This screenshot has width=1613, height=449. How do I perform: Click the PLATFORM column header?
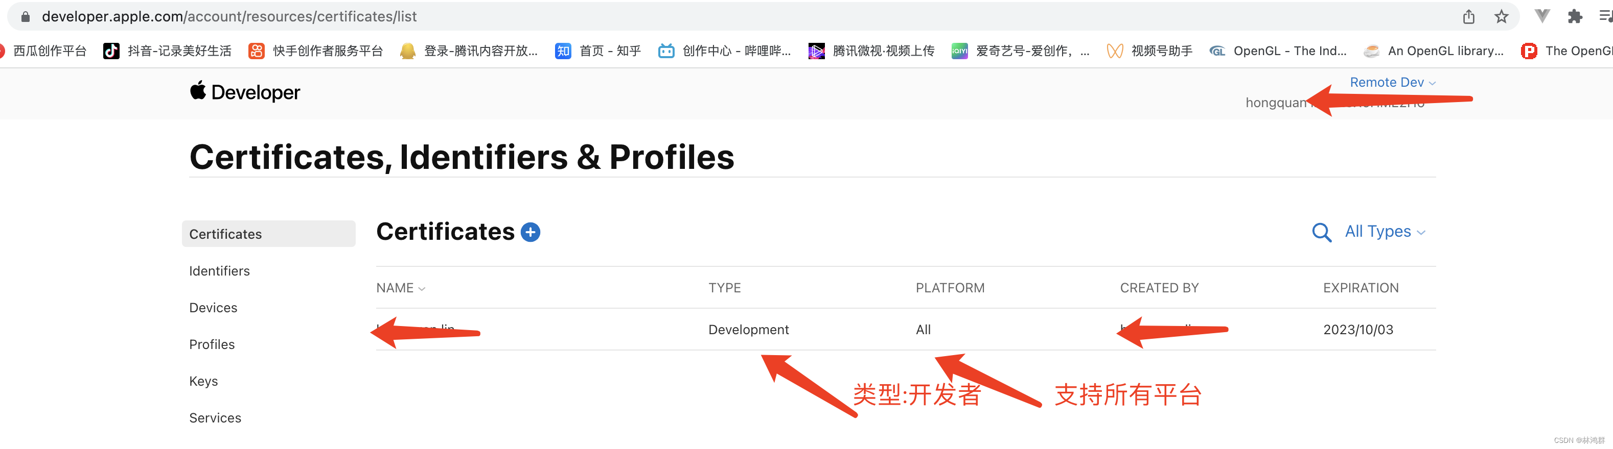(950, 288)
